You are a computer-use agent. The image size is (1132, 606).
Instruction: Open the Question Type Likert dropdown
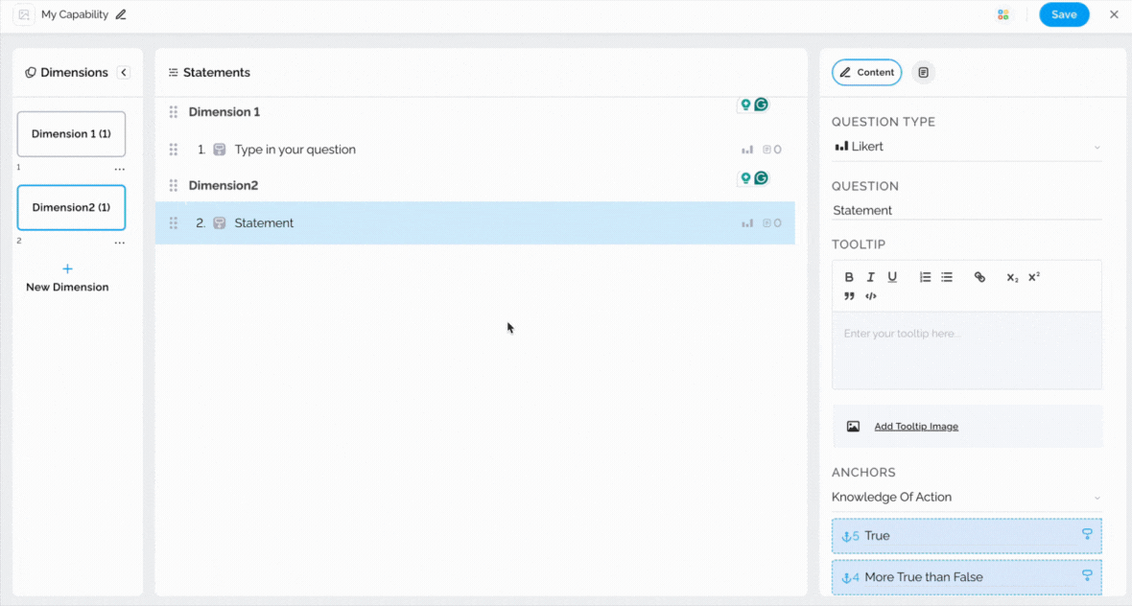(966, 147)
